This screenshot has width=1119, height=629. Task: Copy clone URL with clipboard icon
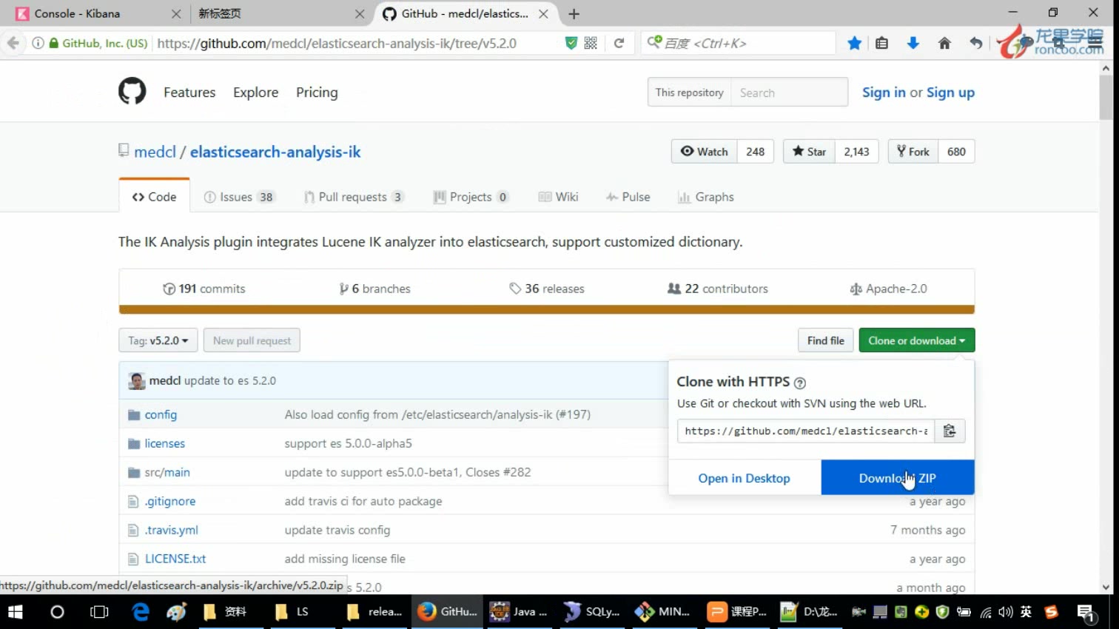click(950, 431)
